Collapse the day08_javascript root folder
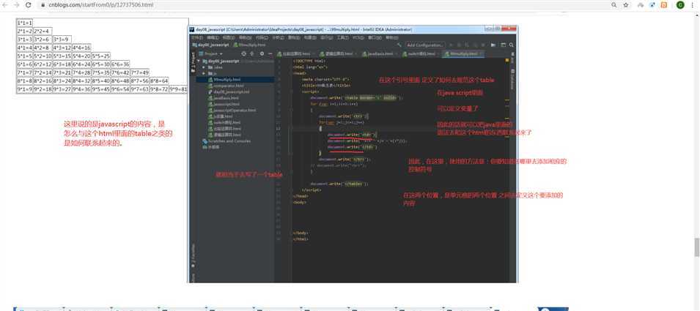The width and height of the screenshot is (700, 311). click(x=199, y=61)
